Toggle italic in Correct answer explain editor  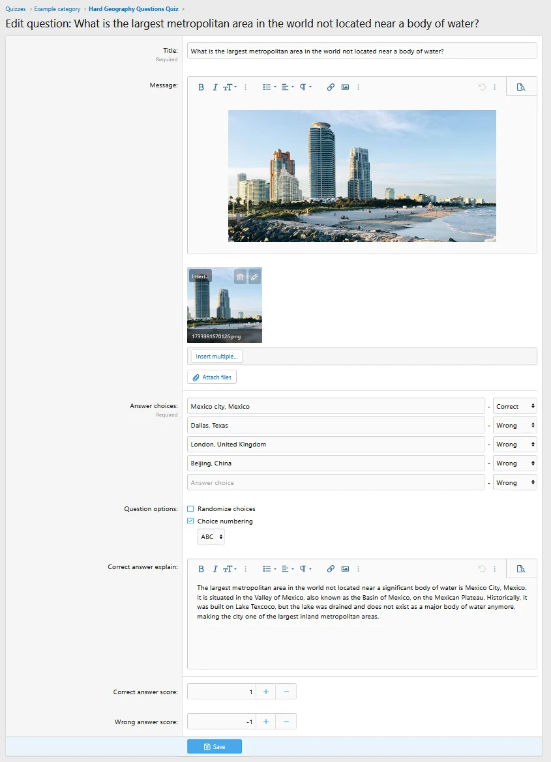coord(215,568)
